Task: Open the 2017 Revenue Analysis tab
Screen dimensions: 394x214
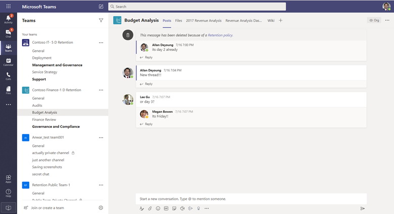Action: tap(204, 21)
